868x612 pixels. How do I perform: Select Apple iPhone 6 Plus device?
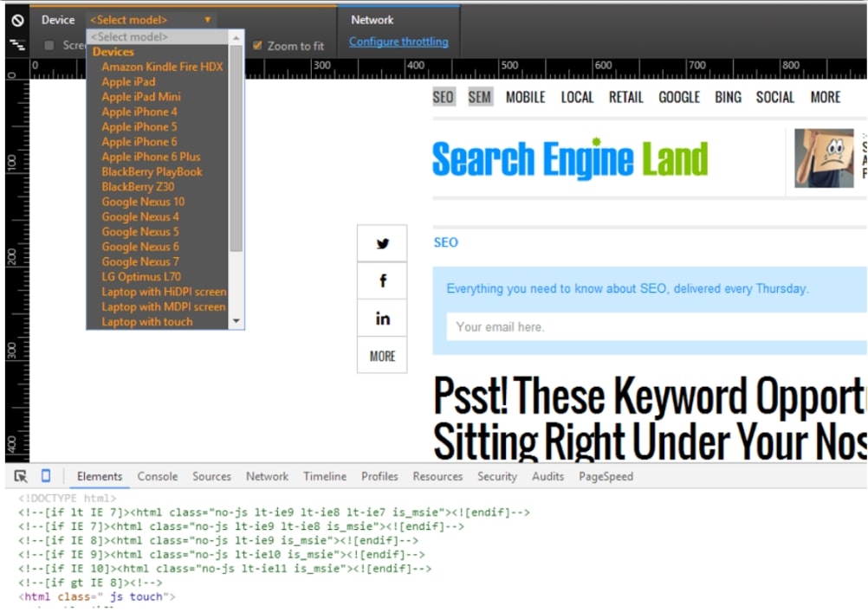click(x=151, y=157)
